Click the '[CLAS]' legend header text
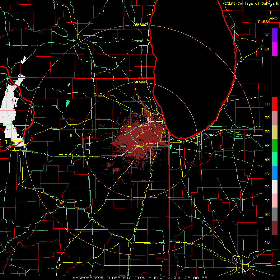This screenshot has width=280, height=280. (263, 21)
